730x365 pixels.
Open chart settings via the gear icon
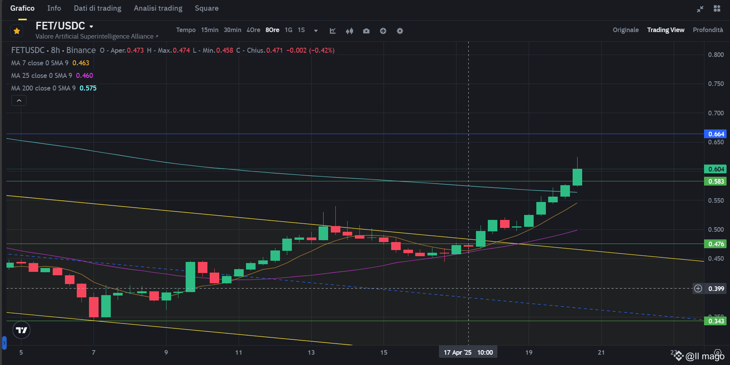point(400,31)
